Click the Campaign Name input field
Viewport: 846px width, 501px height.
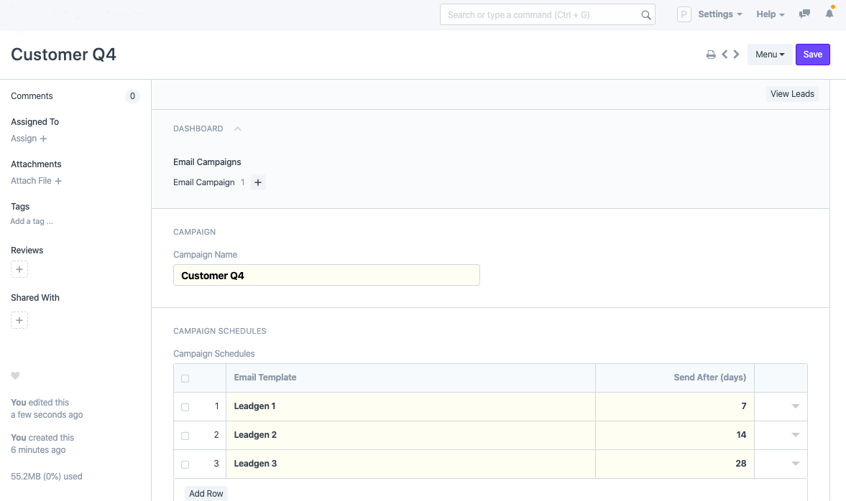click(x=326, y=276)
